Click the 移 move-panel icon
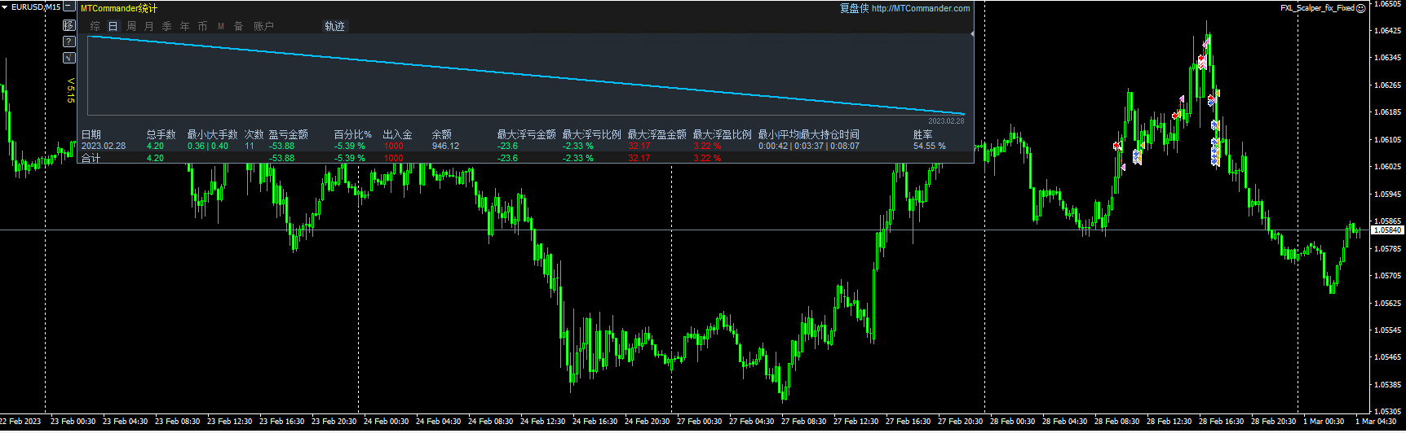 click(x=69, y=25)
